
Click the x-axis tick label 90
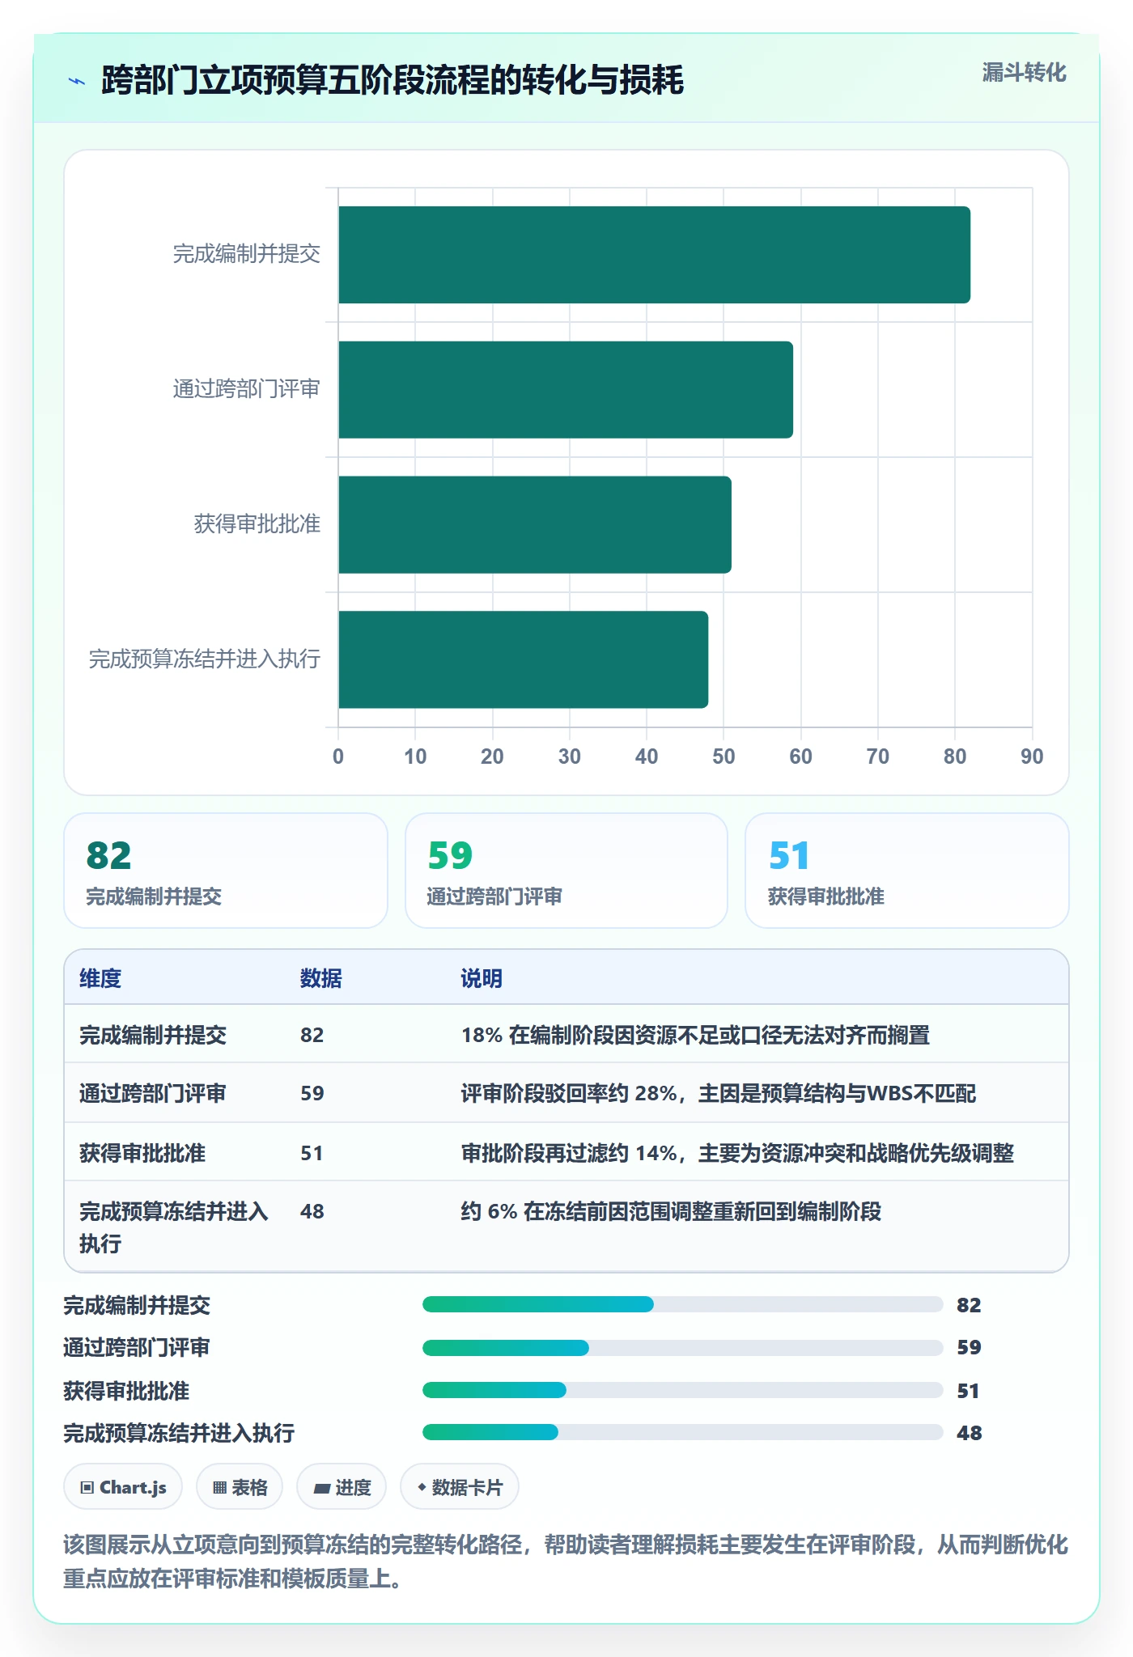pyautogui.click(x=1032, y=756)
